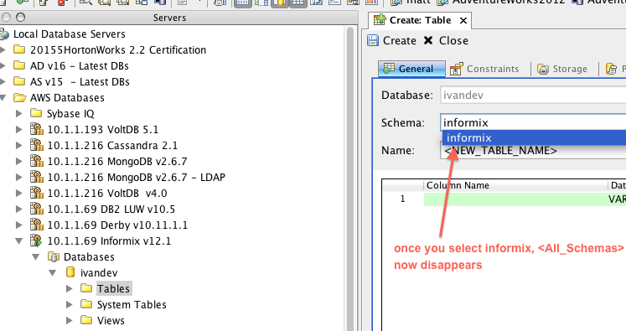Expand the Views folder
Image resolution: width=626 pixels, height=331 pixels.
tap(69, 321)
